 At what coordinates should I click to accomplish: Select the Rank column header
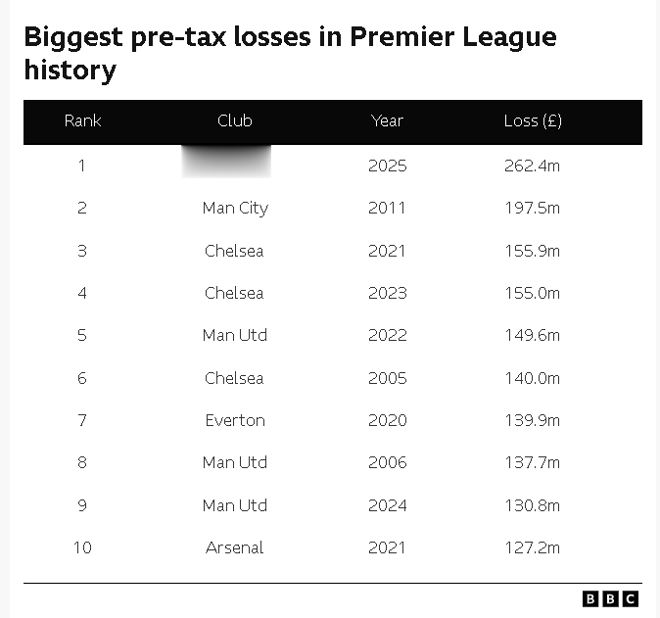[x=82, y=121]
